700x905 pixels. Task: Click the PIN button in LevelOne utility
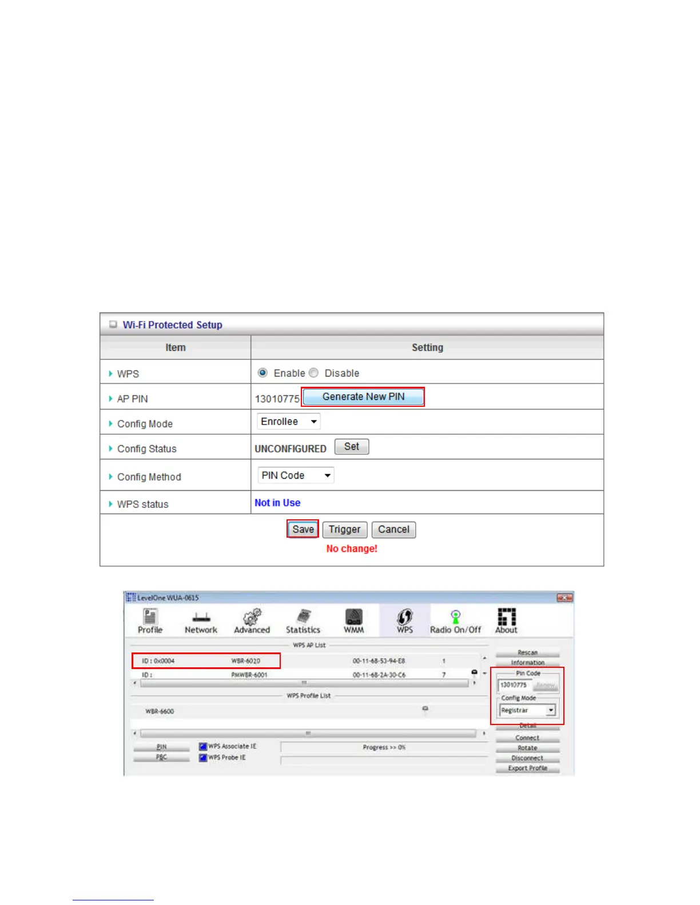[161, 747]
